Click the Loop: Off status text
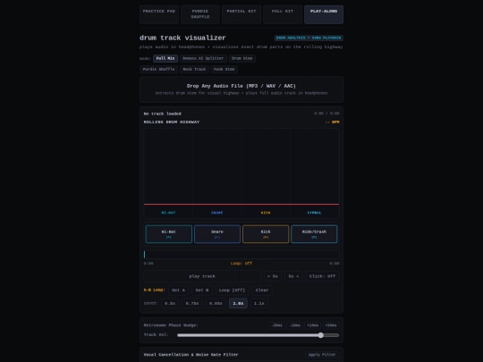 coord(241,264)
